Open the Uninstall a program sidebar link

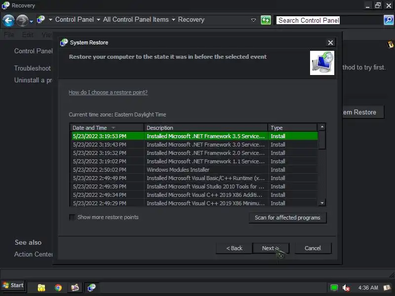33,80
